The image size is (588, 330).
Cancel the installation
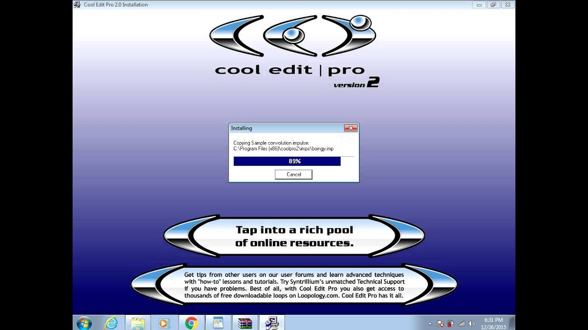tap(294, 174)
